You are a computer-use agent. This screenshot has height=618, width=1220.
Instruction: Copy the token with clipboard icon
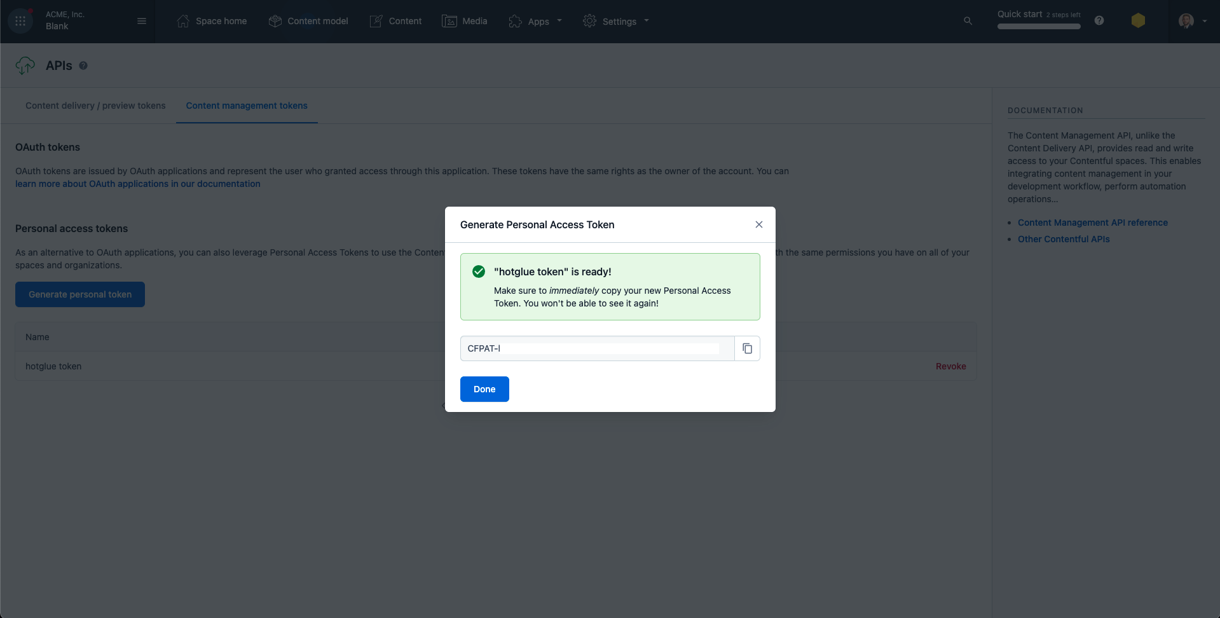[748, 348]
